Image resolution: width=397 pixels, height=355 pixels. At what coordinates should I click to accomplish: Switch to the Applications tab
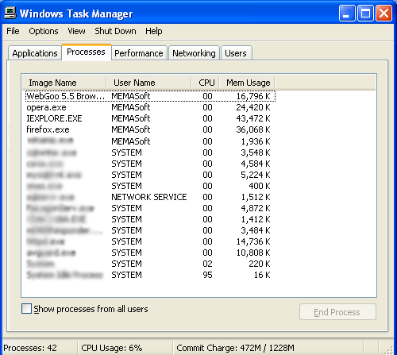(x=35, y=53)
